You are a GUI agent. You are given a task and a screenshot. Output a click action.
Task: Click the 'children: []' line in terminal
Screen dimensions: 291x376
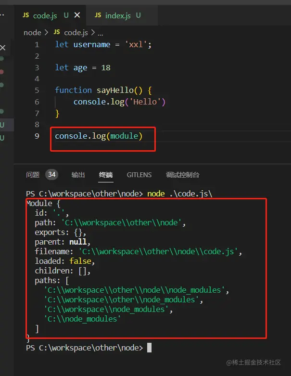coord(63,271)
